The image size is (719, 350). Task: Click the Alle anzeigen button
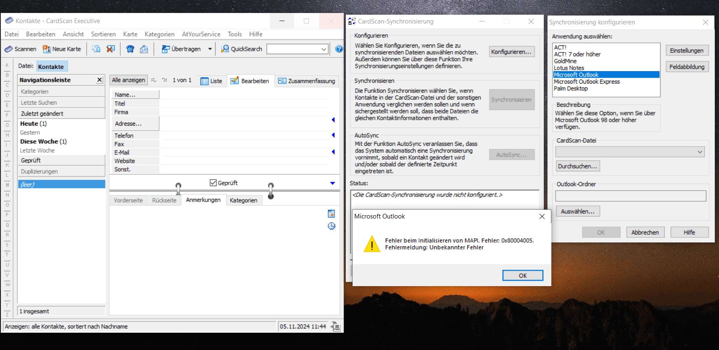pos(129,80)
